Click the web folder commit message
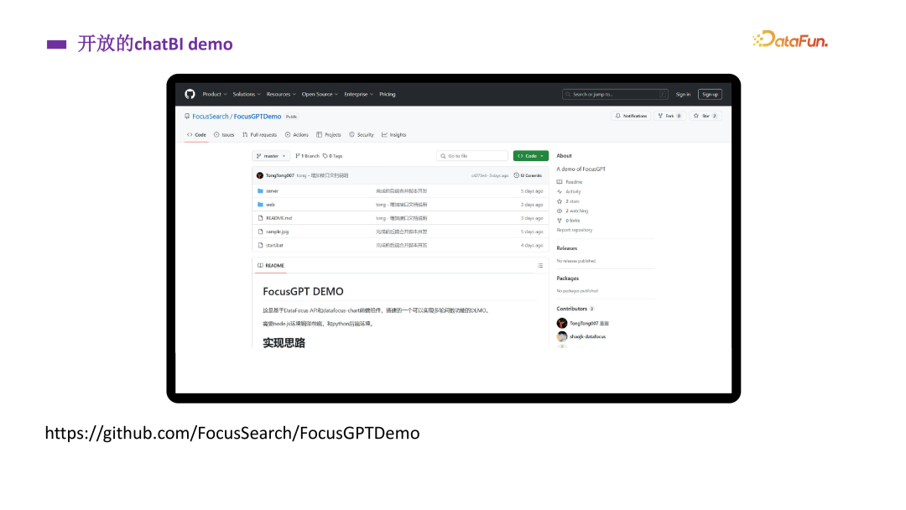Viewport: 906px width, 510px height. click(402, 205)
